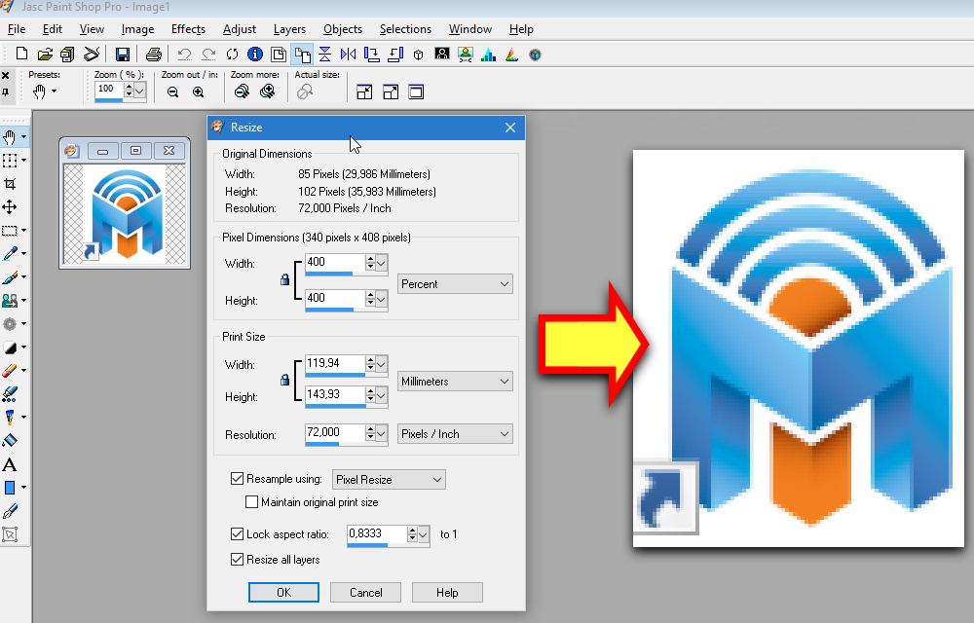The height and width of the screenshot is (623, 974).
Task: Click the Open file folder icon
Action: point(45,54)
